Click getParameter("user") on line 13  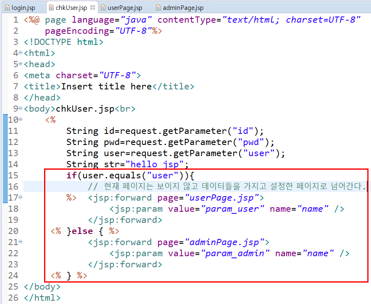point(226,153)
